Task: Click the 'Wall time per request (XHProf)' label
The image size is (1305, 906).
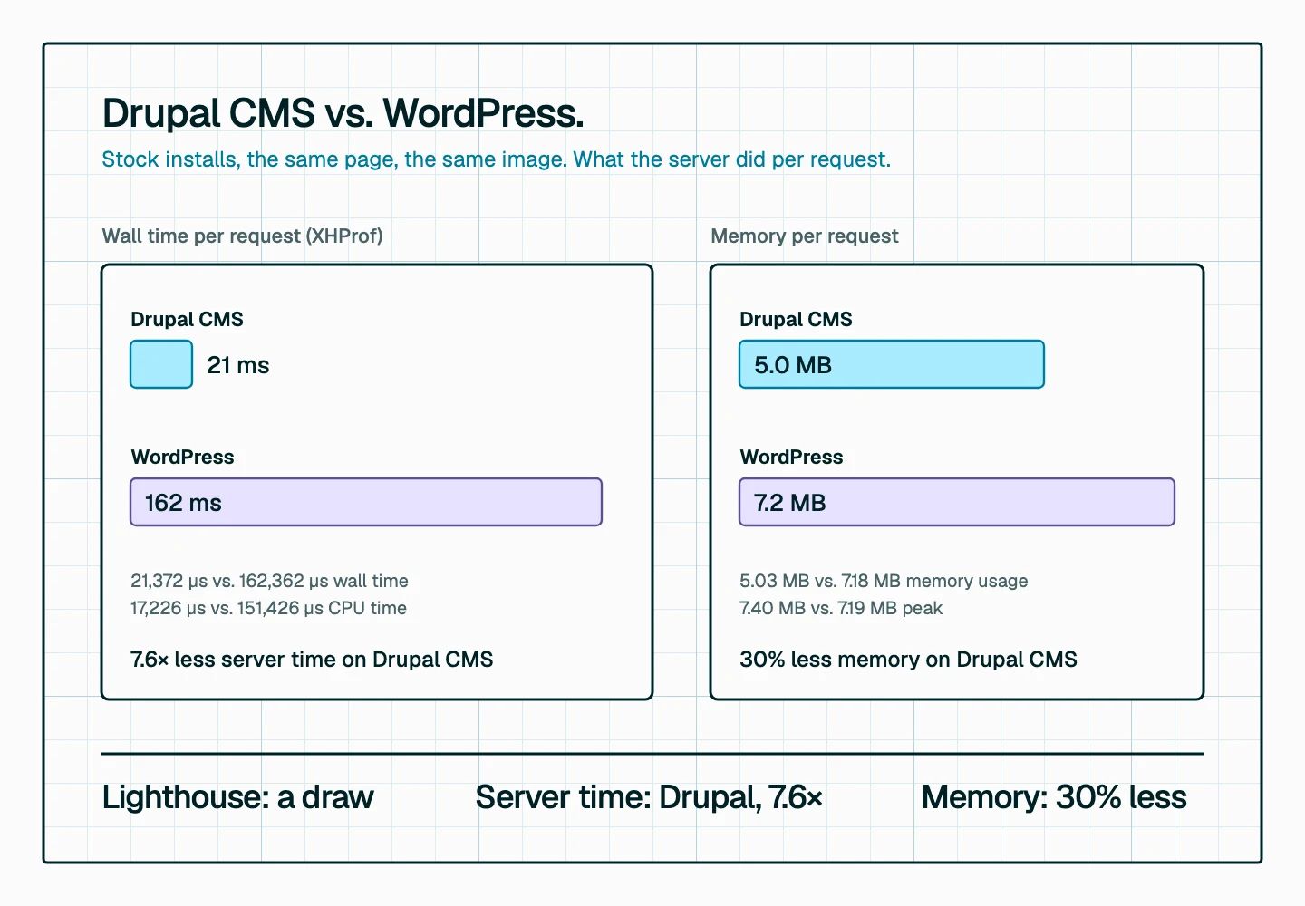Action: coord(242,236)
